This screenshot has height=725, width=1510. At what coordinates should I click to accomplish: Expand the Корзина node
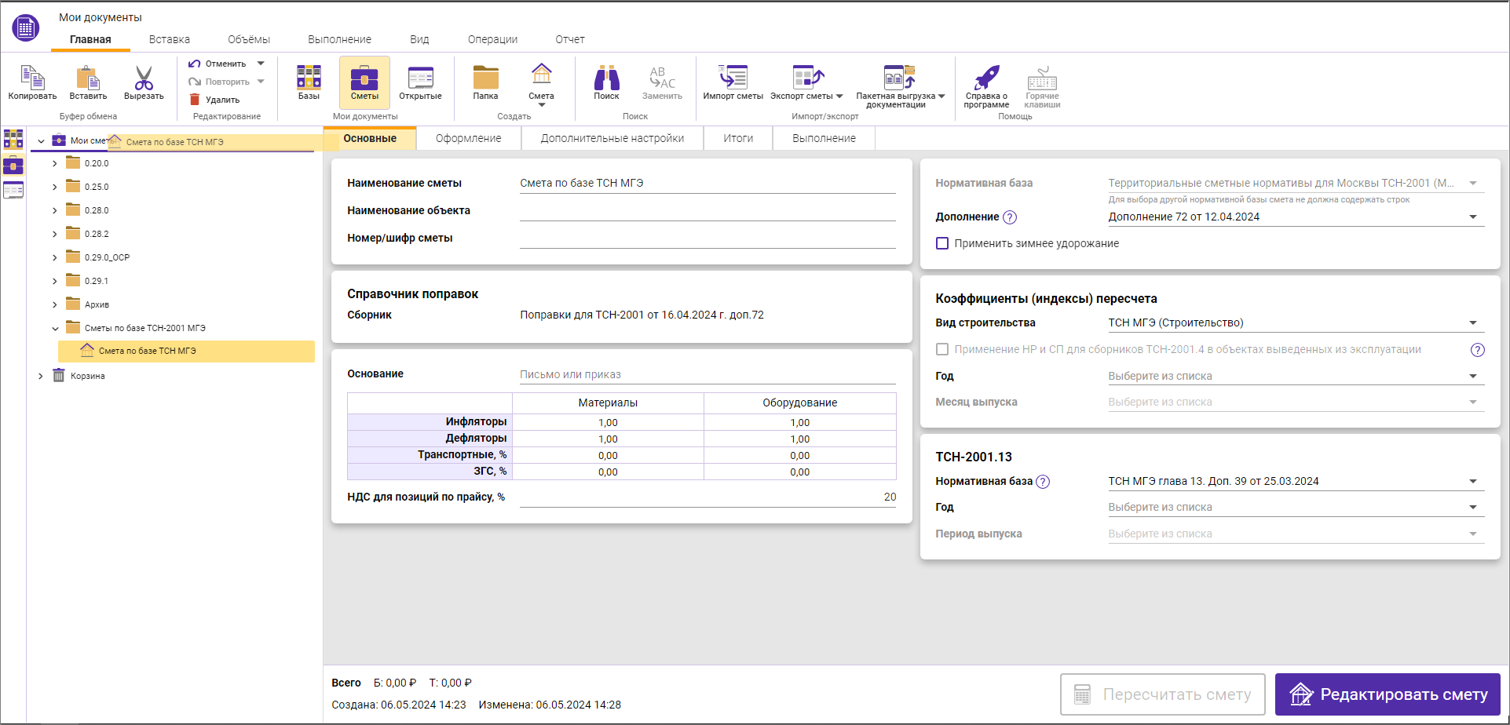click(x=40, y=376)
